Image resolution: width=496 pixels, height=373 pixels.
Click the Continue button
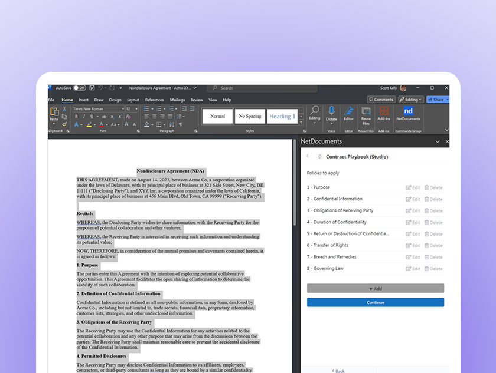point(376,302)
